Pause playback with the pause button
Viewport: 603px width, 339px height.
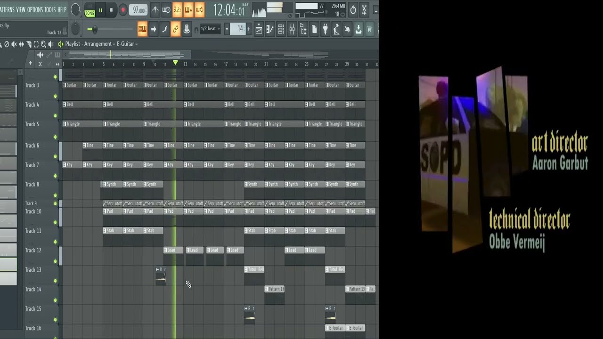pos(100,9)
